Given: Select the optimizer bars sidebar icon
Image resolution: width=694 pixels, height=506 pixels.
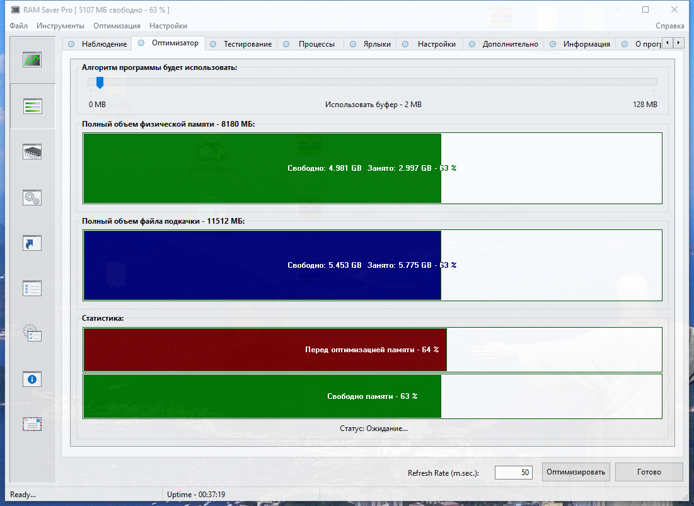Looking at the screenshot, I should 32,106.
